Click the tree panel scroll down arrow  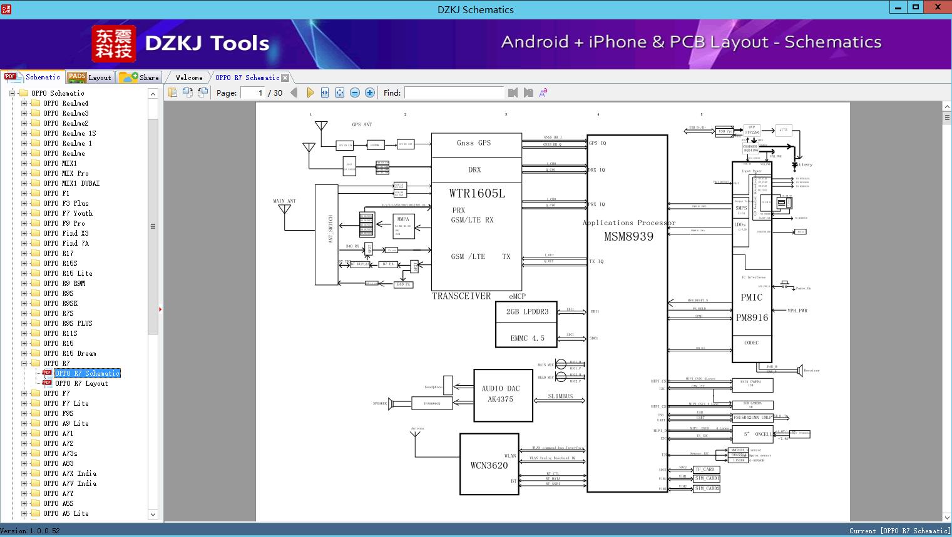[153, 514]
